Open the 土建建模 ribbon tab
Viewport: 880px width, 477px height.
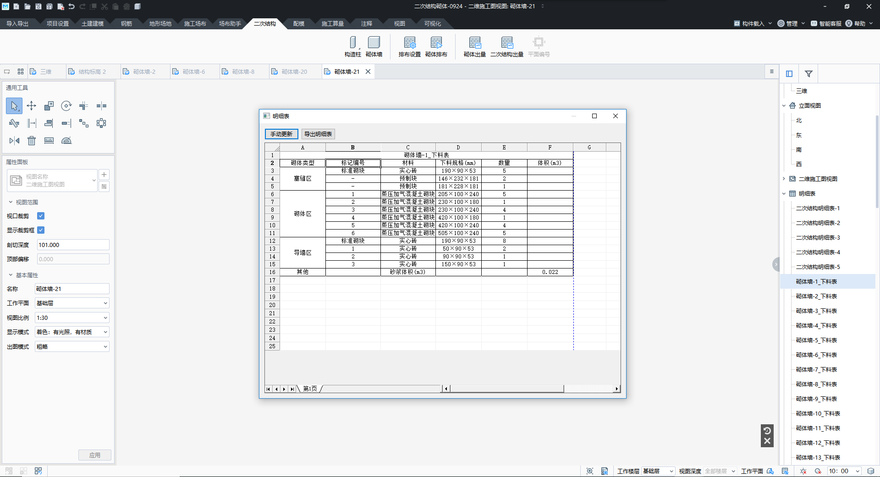point(93,23)
